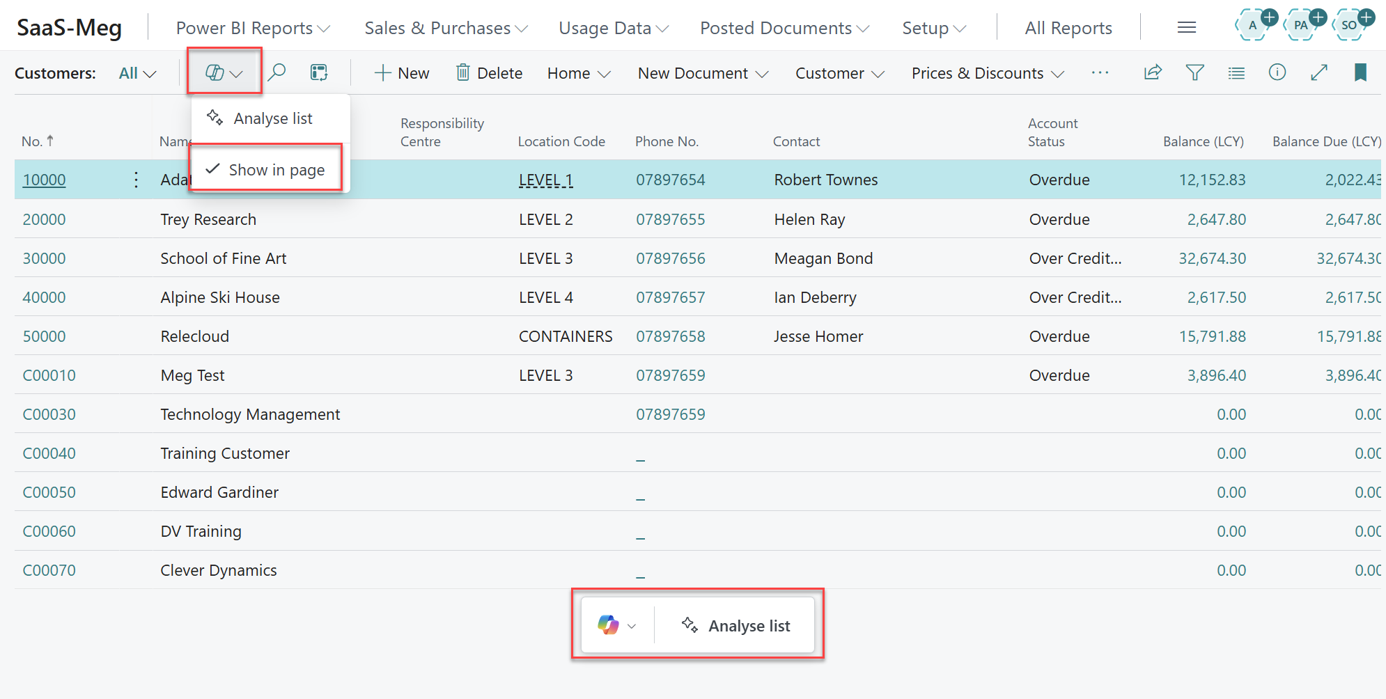Viewport: 1386px width, 699px height.
Task: Click the search magnifier icon
Action: (277, 72)
